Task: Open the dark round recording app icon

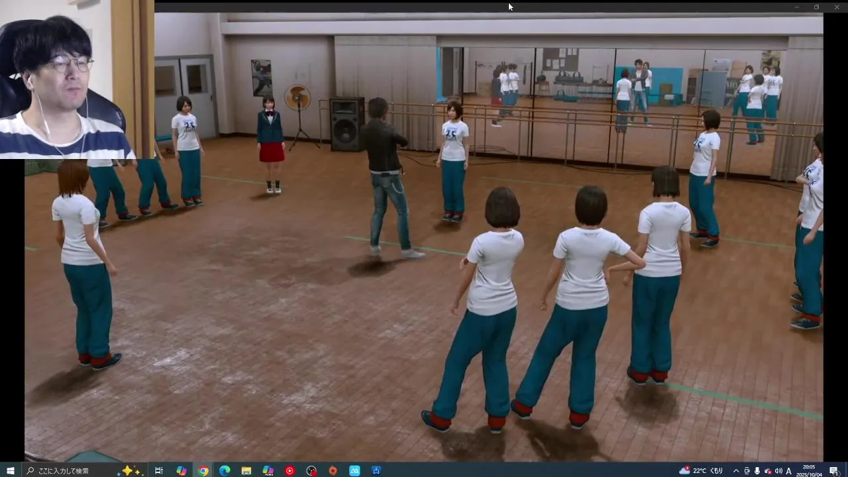Action: coord(311,470)
